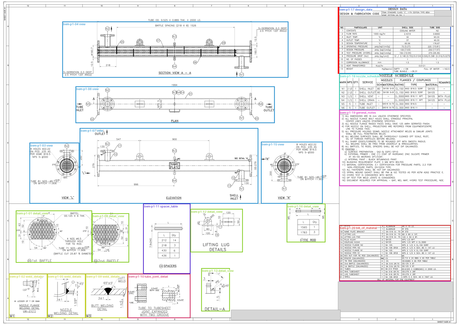Click the VIEW 'L' caption

(68, 198)
